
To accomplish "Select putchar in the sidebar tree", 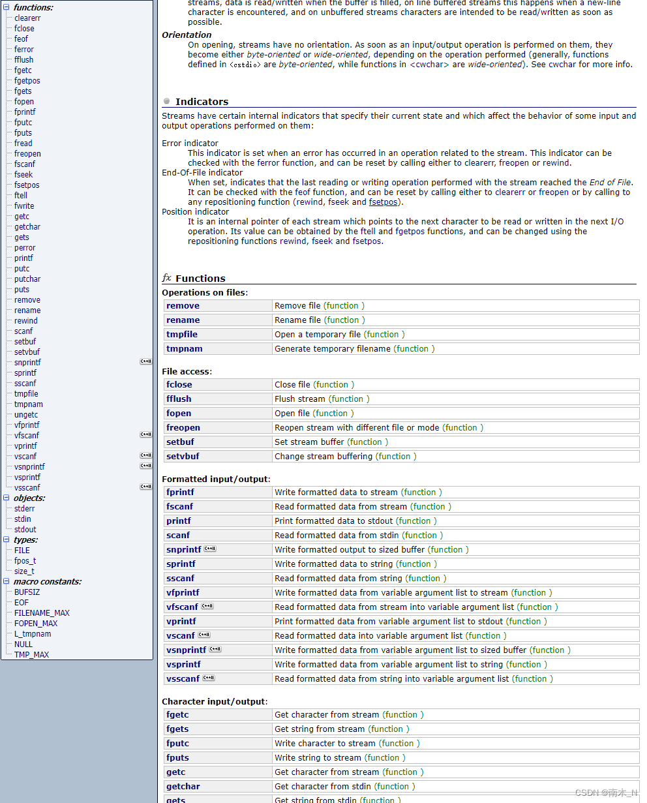I will click(x=27, y=279).
